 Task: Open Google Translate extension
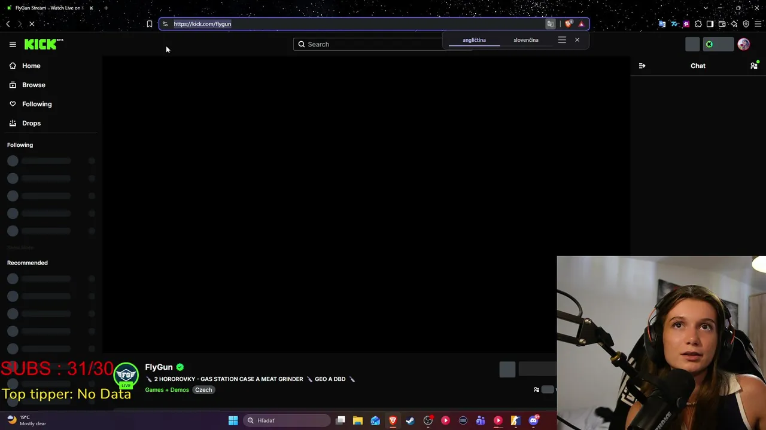click(x=662, y=24)
